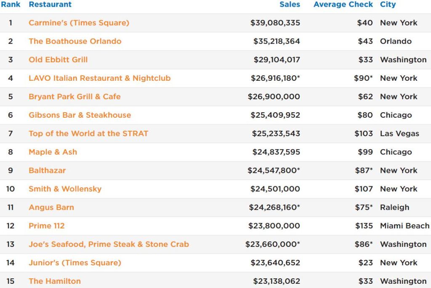Sort table by Sales column header
Viewport: 431px width, 288px height.
pos(290,4)
